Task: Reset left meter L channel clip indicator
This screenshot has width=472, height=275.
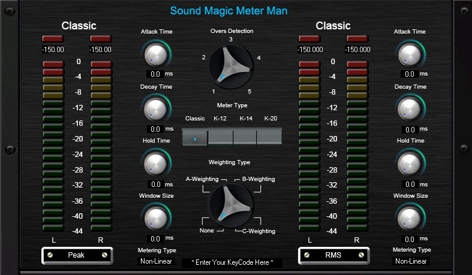Action: pos(53,39)
